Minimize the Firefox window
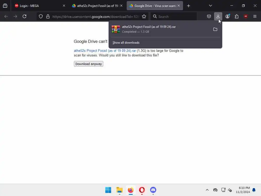261x196 pixels. [232, 6]
